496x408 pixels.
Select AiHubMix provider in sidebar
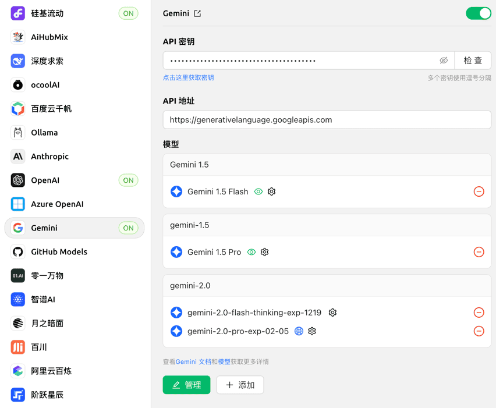75,37
